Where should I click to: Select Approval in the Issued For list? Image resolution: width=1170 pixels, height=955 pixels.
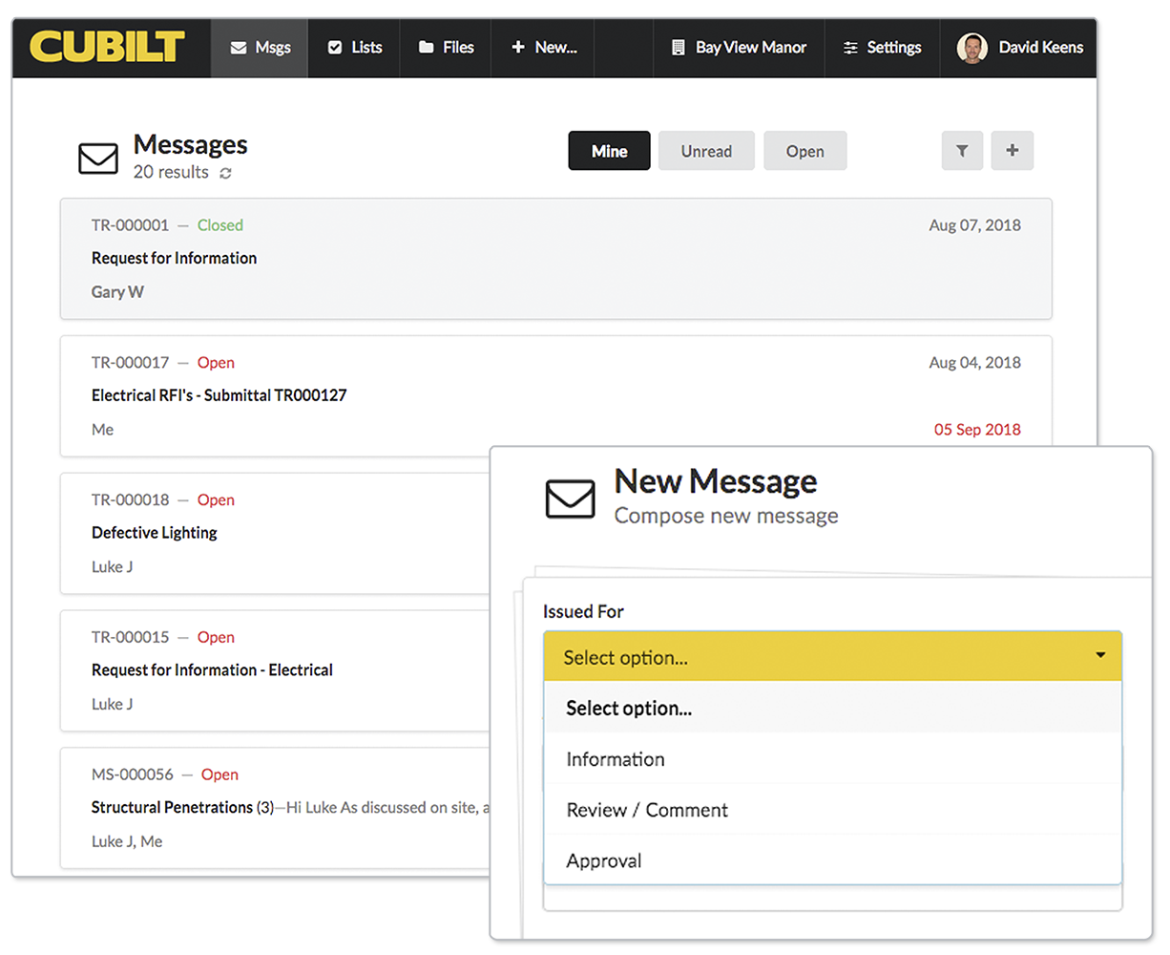tap(604, 859)
